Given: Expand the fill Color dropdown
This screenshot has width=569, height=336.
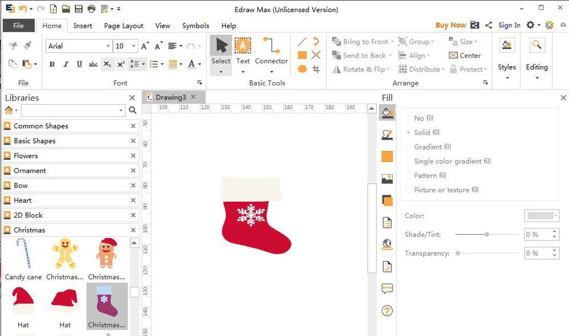Looking at the screenshot, I should (x=555, y=216).
